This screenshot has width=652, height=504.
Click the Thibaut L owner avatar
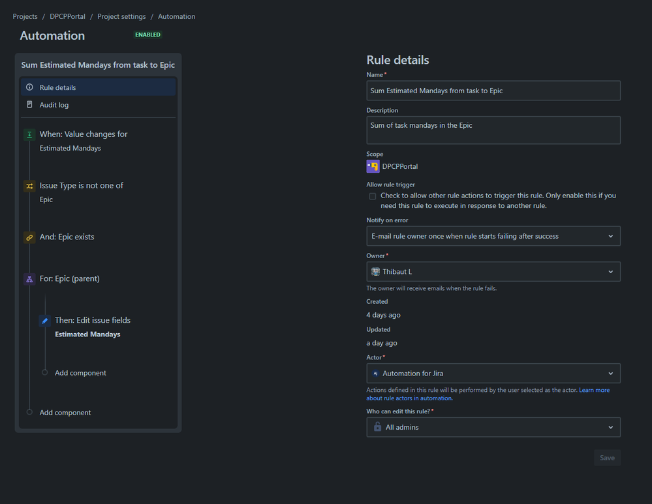375,272
